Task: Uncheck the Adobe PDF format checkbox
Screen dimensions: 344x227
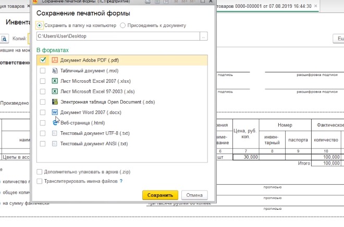Action: pos(43,60)
